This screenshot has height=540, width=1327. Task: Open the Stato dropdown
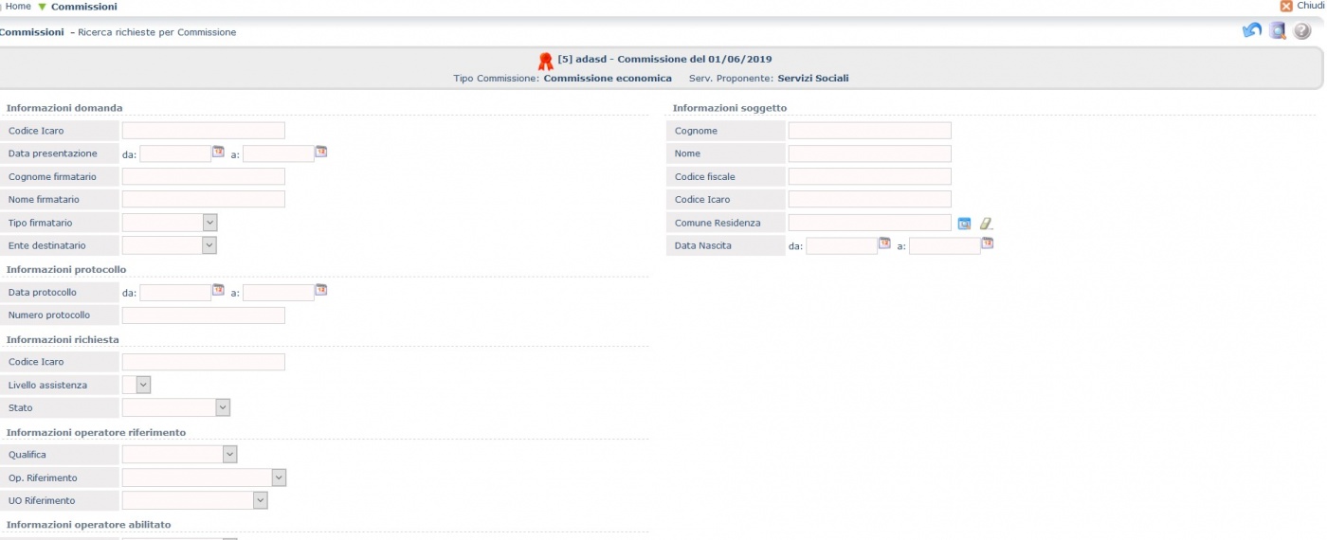(223, 407)
